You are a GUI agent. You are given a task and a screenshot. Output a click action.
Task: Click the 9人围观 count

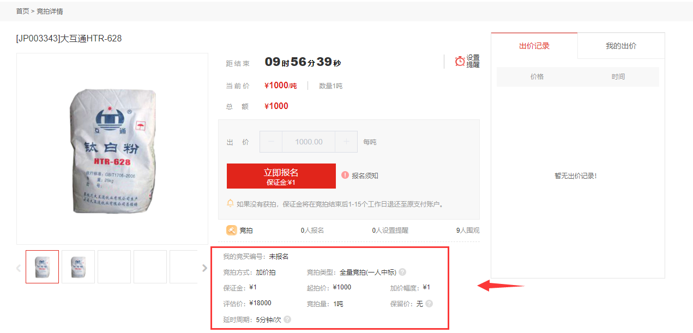[468, 231]
